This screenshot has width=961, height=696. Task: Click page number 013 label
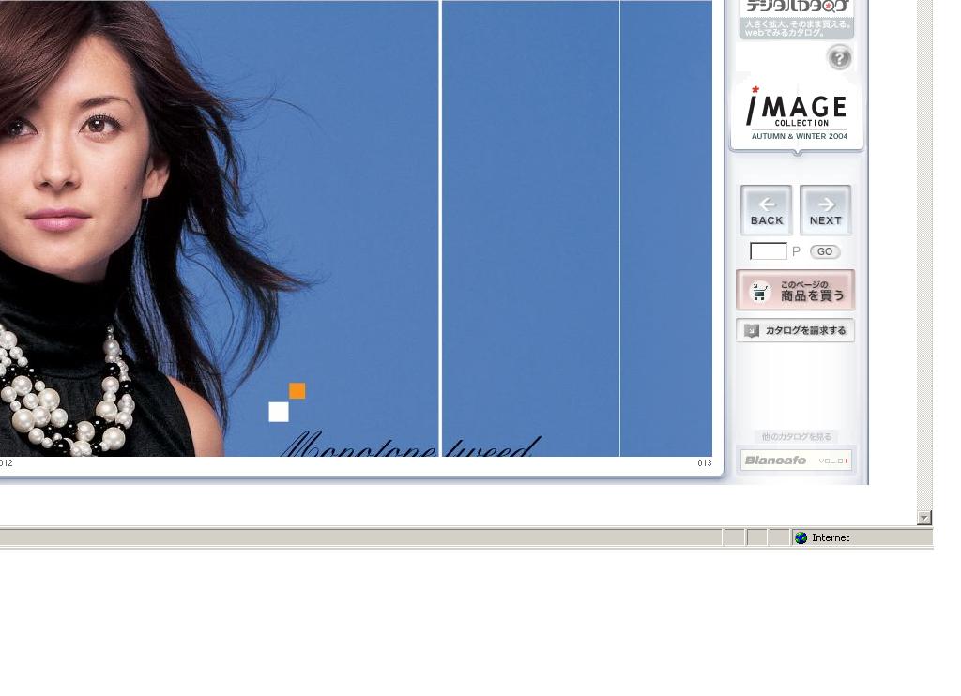click(704, 463)
